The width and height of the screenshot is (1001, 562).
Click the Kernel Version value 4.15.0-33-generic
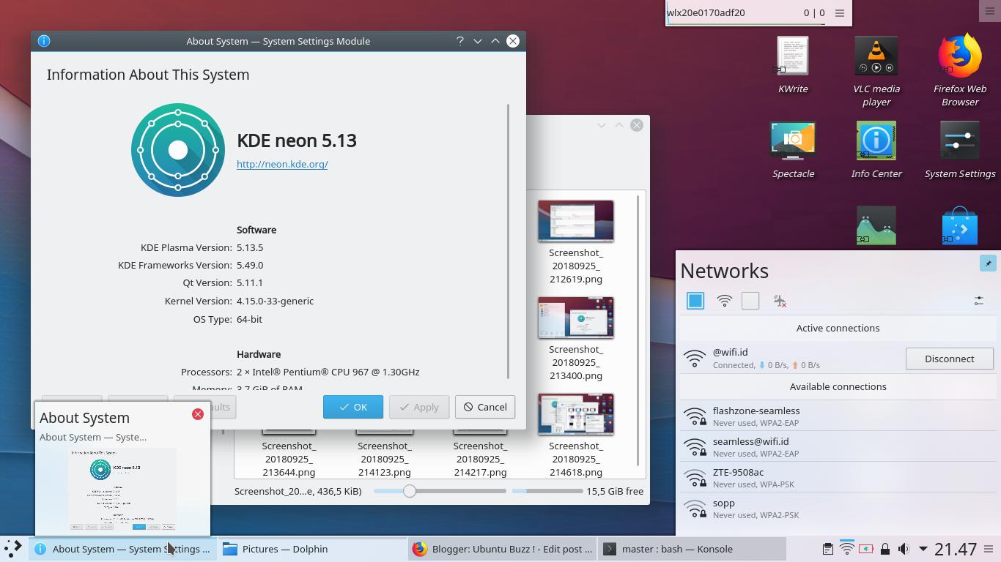point(275,301)
